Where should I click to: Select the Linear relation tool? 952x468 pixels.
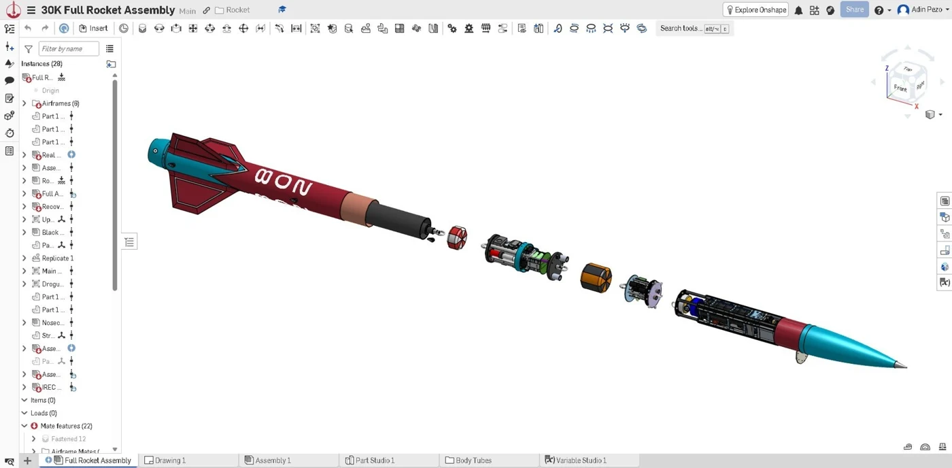503,29
